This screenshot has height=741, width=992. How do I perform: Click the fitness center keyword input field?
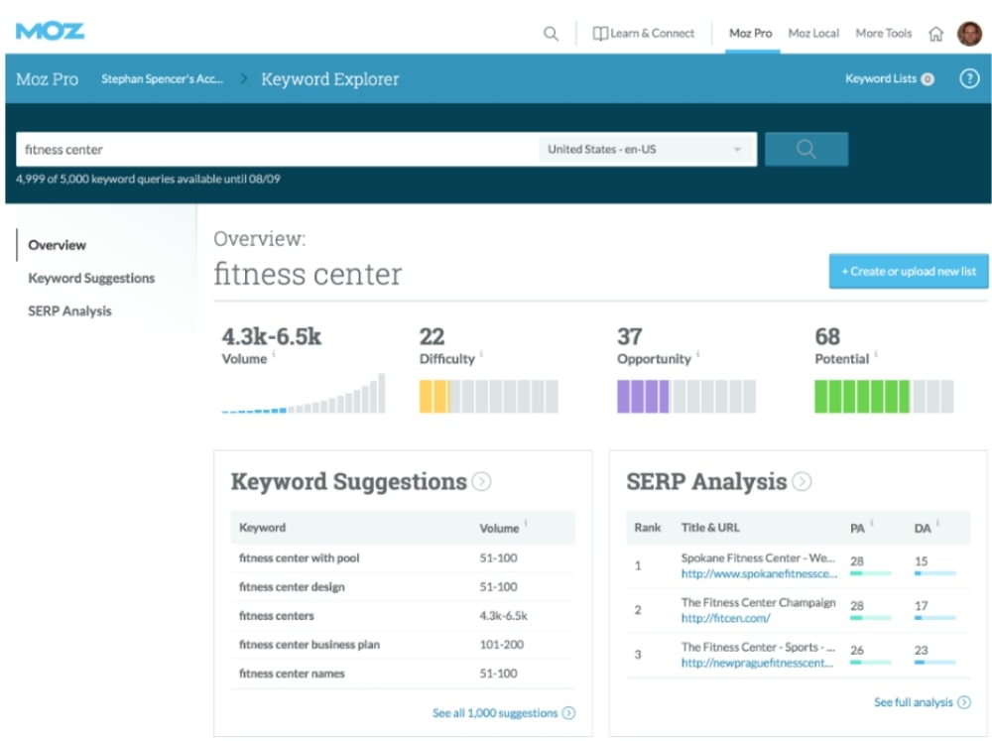click(x=277, y=150)
